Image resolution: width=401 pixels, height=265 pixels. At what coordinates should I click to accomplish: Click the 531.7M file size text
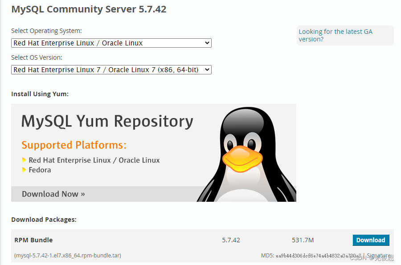point(303,240)
